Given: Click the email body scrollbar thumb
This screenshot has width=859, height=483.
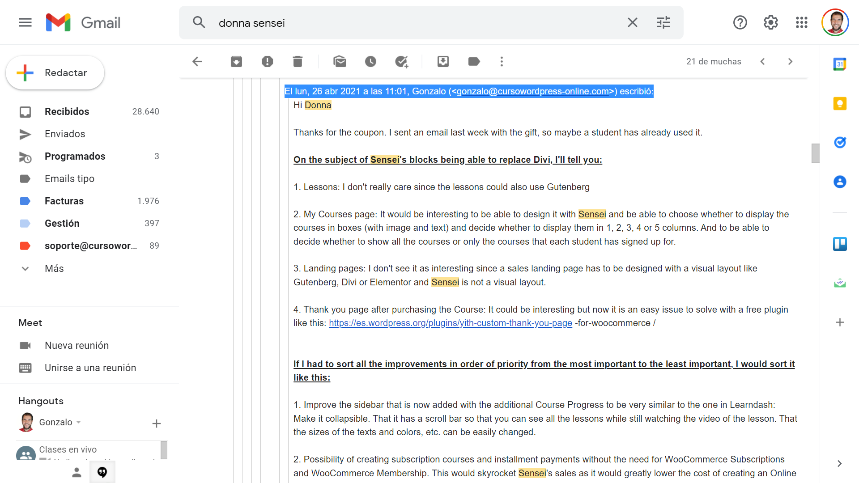Looking at the screenshot, I should pos(815,153).
